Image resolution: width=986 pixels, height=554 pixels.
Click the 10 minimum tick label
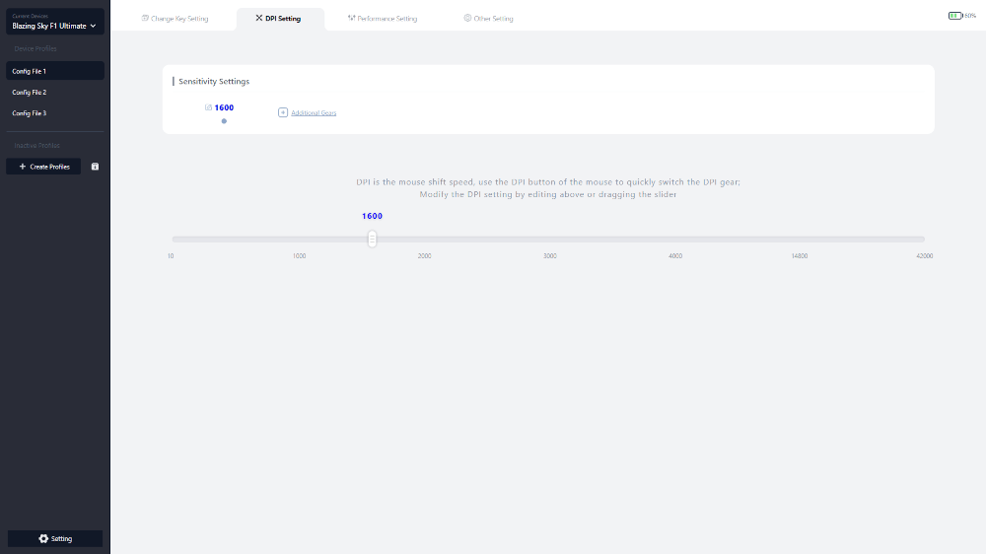tap(171, 256)
